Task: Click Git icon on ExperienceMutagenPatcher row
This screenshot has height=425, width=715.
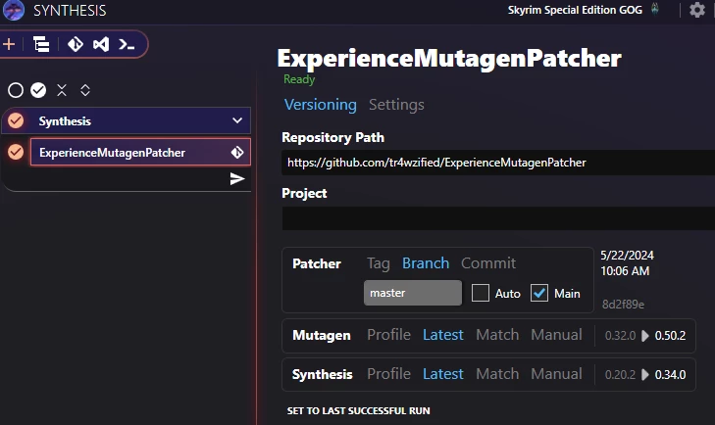Action: [x=237, y=152]
